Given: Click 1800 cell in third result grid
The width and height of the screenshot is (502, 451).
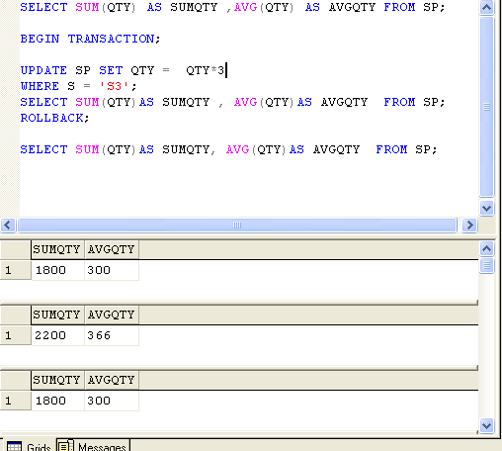Looking at the screenshot, I should click(x=57, y=401).
